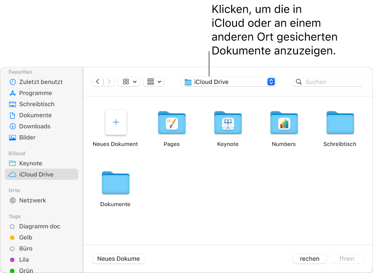This screenshot has height=273, width=373.
Task: Filter by the green Grün tag
Action: [41, 270]
